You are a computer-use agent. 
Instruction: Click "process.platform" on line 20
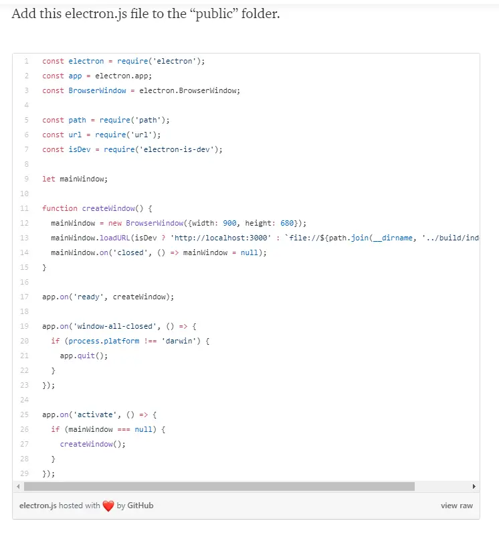point(104,341)
